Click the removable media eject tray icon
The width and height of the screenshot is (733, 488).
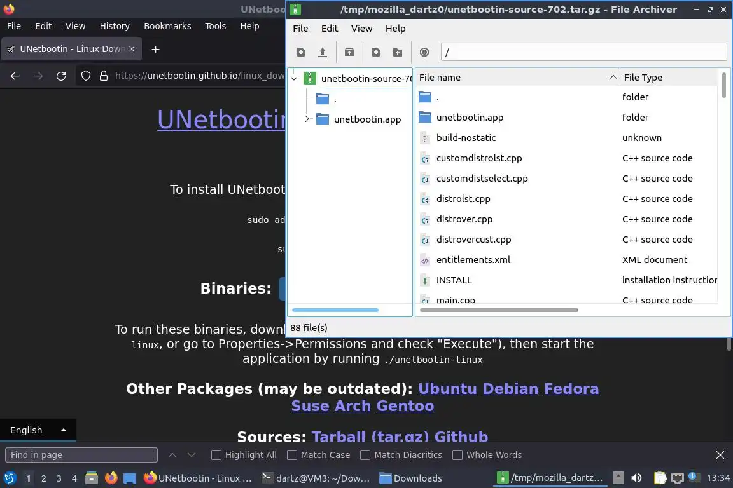click(618, 478)
